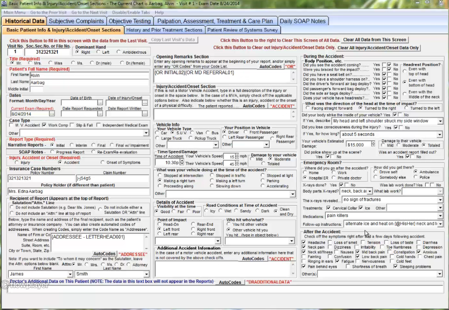This screenshot has width=449, height=310.
Task: Open date picker for Date Report Written
Action: tap(145, 114)
